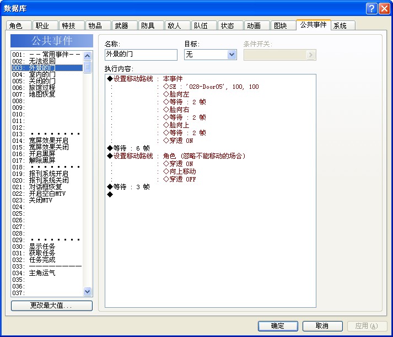Select event 006 旅馆过程
The width and height of the screenshot is (393, 337).
[47, 88]
